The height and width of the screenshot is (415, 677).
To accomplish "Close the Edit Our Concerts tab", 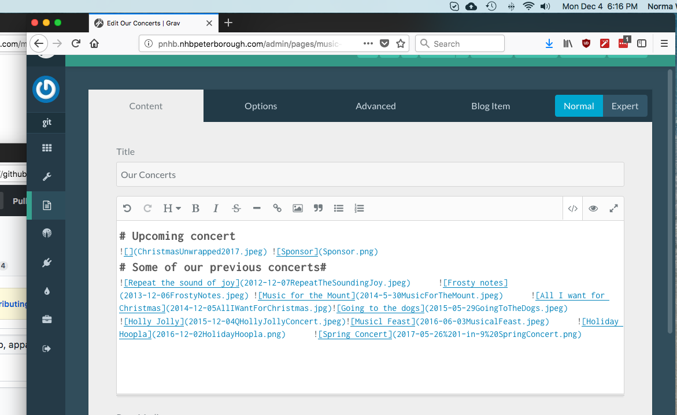I will click(x=209, y=23).
